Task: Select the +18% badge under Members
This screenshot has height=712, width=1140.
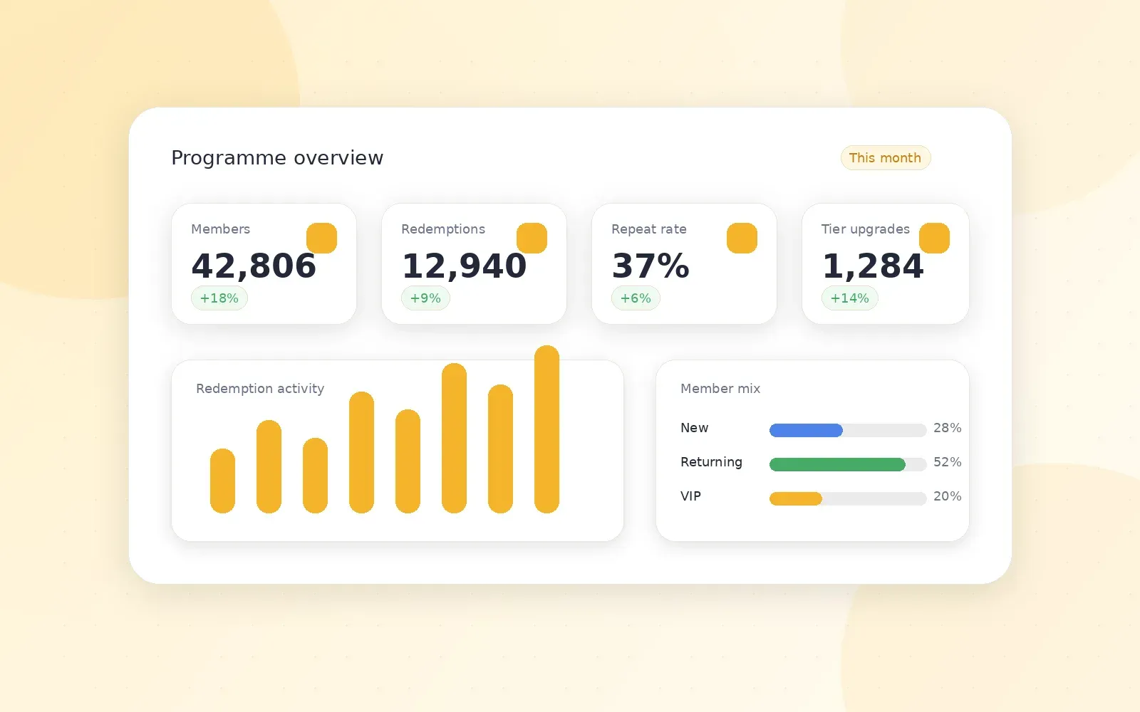Action: 219,298
